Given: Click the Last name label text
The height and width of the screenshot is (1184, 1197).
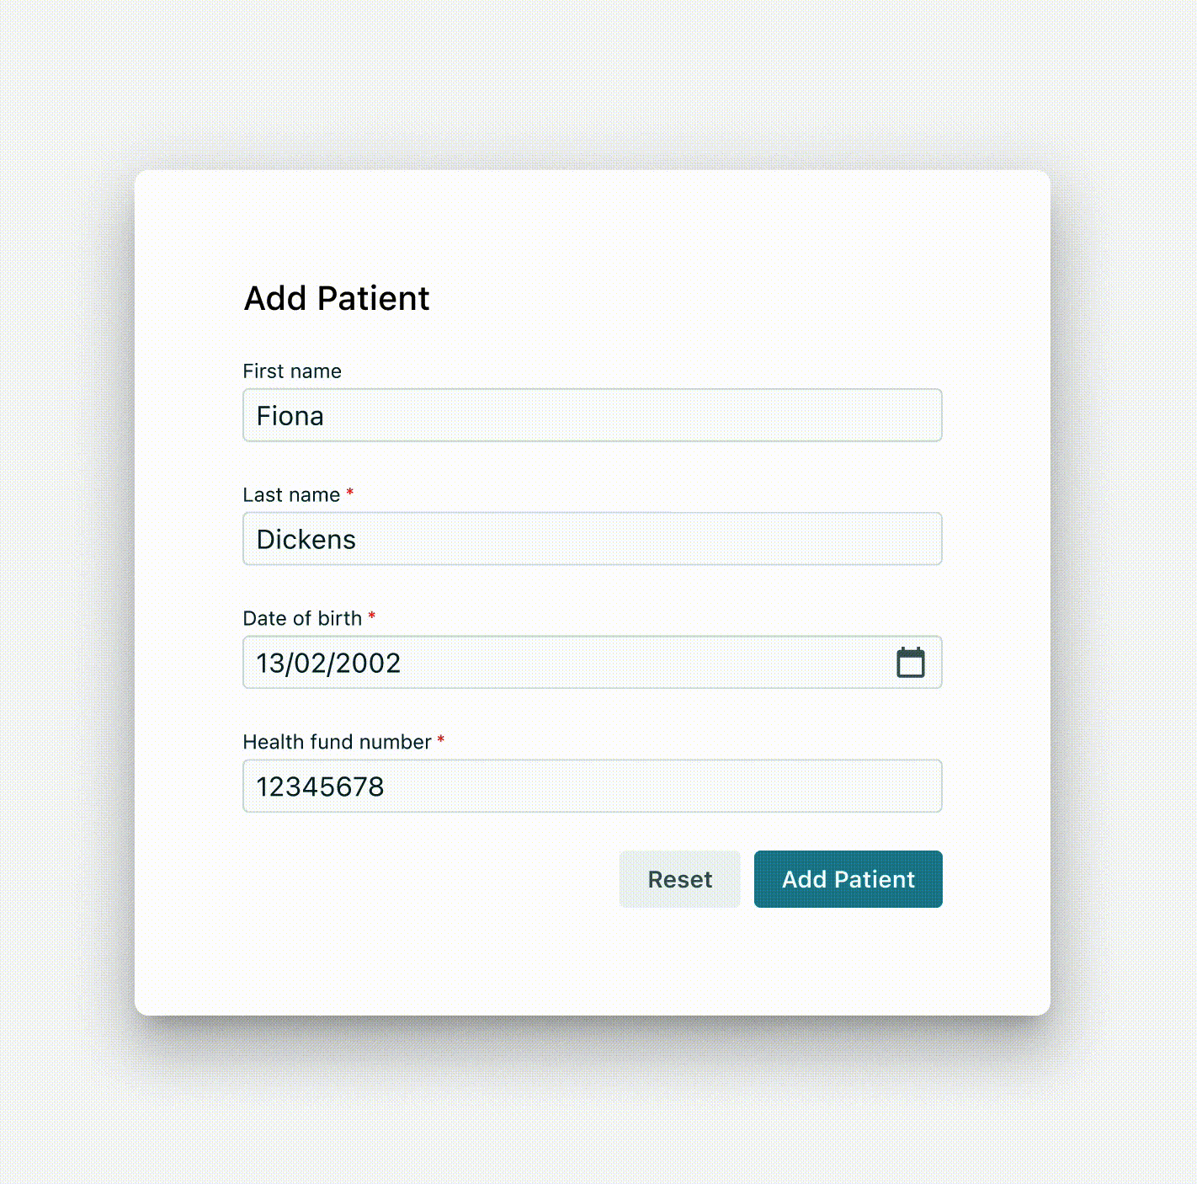Looking at the screenshot, I should click(x=291, y=495).
